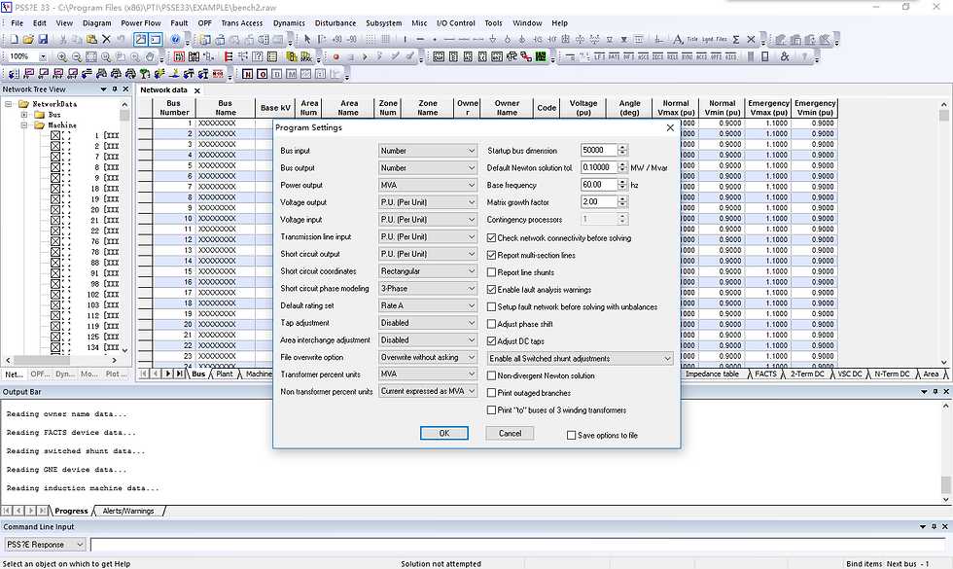Screen dimensions: 953x569
Task: Check Setup fault network before solving with unbalances
Action: point(492,307)
